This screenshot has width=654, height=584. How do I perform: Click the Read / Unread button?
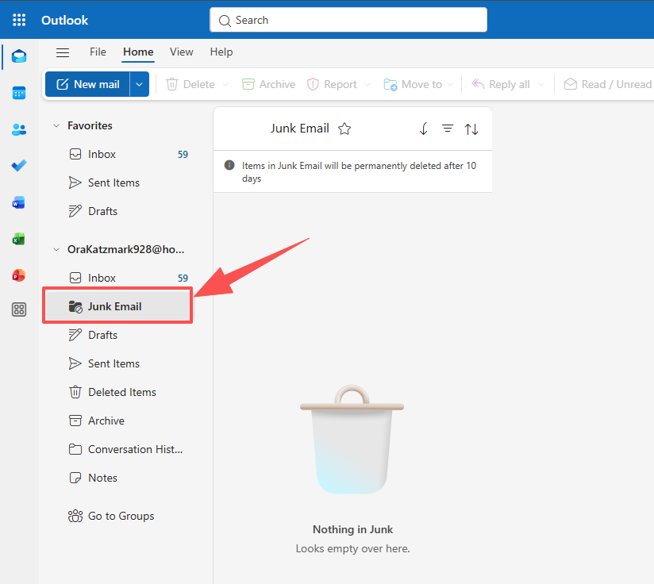point(607,85)
